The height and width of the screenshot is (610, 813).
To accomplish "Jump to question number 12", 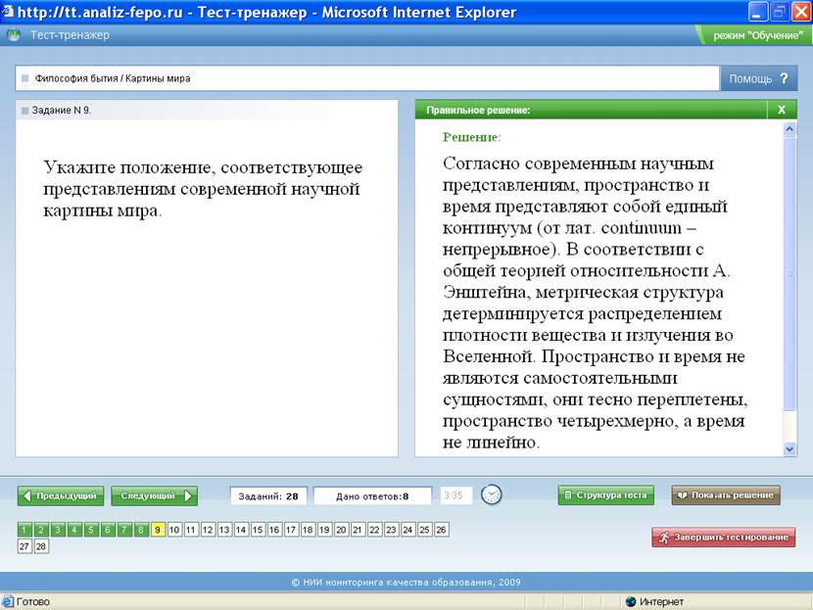I will tap(208, 530).
